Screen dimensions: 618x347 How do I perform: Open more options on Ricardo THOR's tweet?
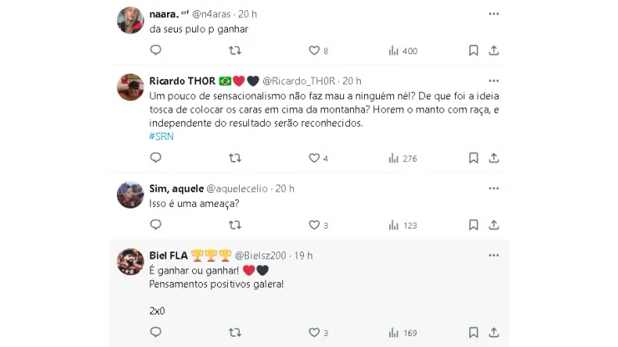pyautogui.click(x=494, y=81)
